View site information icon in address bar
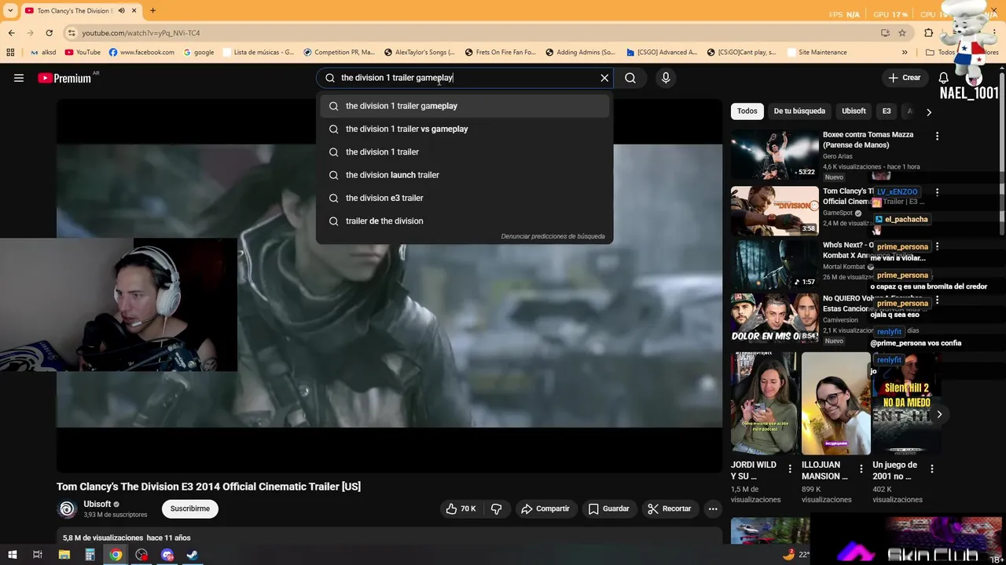1006x565 pixels. tap(72, 33)
